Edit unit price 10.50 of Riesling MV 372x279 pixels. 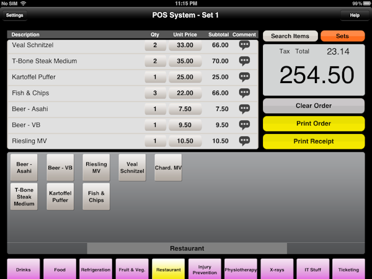tap(185, 141)
